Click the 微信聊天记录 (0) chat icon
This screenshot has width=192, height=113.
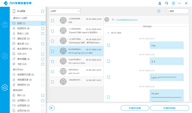pyautogui.click(x=14, y=74)
